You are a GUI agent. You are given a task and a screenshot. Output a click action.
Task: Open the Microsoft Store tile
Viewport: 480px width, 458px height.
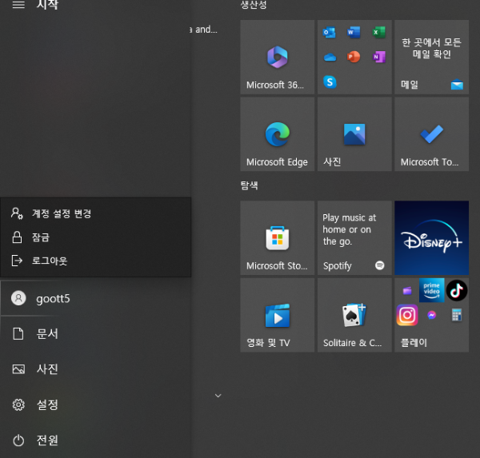(277, 237)
